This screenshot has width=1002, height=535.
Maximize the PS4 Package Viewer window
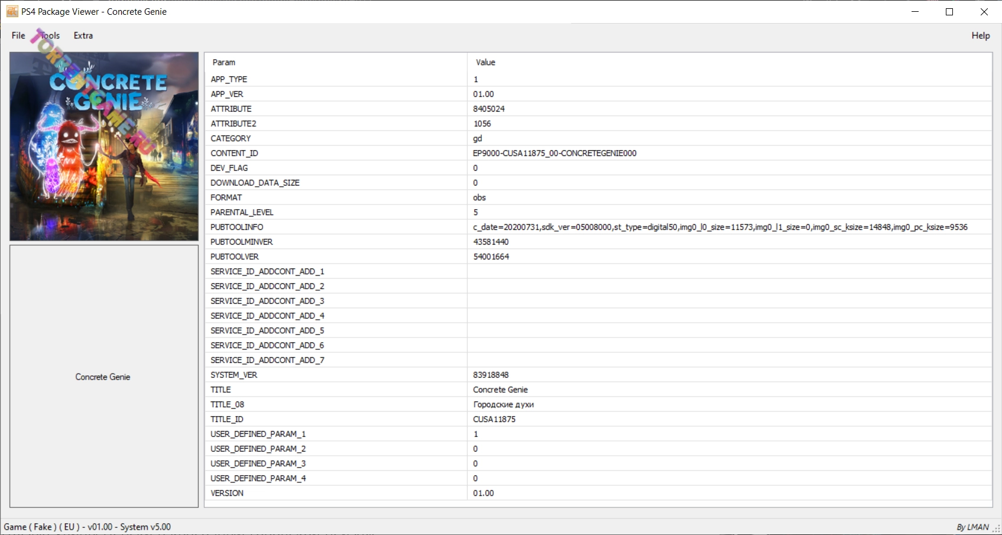click(x=949, y=12)
